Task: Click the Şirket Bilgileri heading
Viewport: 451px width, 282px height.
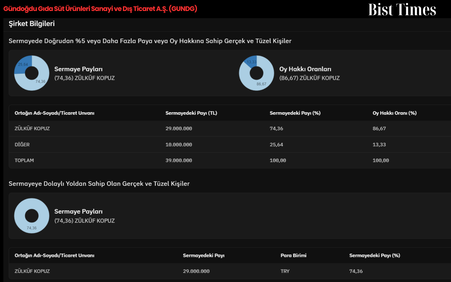Action: tap(32, 24)
